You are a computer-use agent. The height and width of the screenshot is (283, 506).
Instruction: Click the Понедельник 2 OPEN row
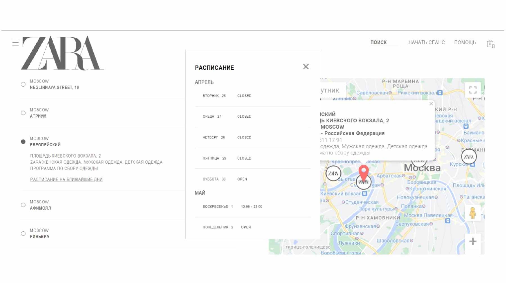[253, 227]
